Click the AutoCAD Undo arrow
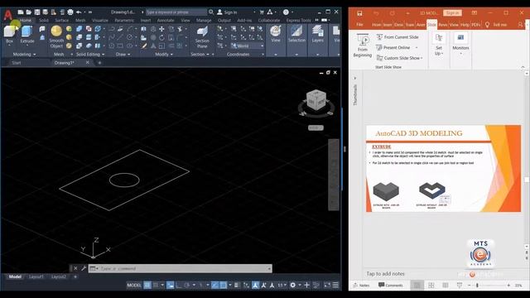This screenshot has height=298, width=530. coord(79,12)
